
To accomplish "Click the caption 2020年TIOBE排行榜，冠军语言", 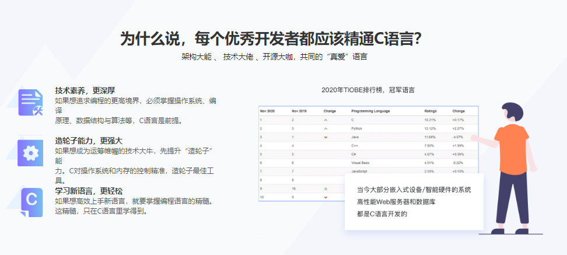I will 368,90.
